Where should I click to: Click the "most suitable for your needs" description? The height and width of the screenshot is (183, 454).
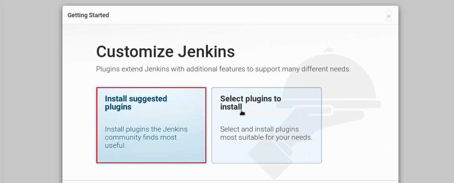coord(266,138)
